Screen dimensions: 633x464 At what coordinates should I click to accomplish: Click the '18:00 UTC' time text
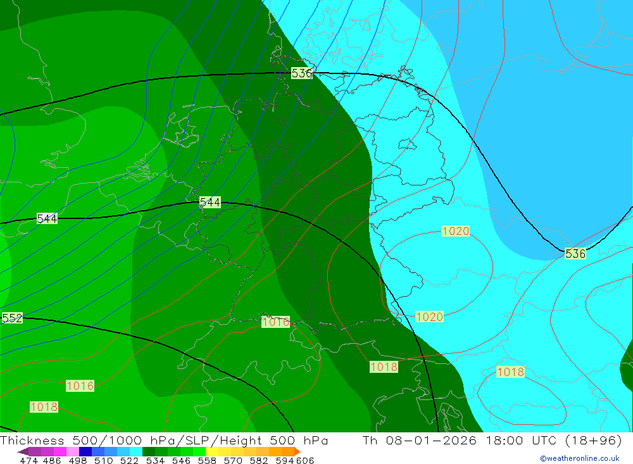522,440
